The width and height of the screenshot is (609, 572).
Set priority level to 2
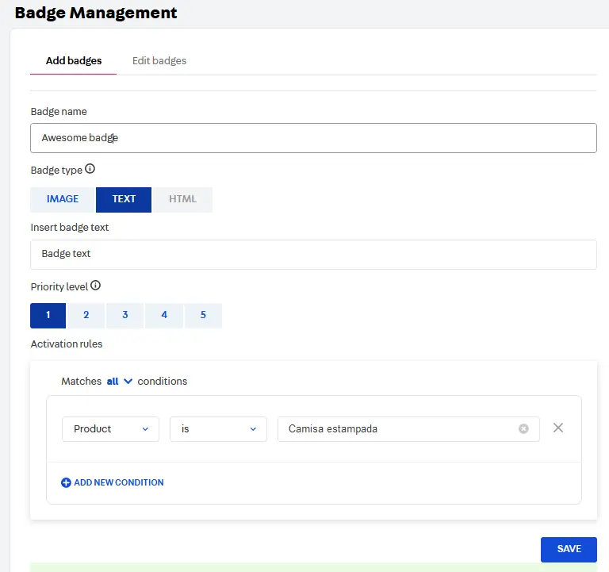[x=86, y=315]
